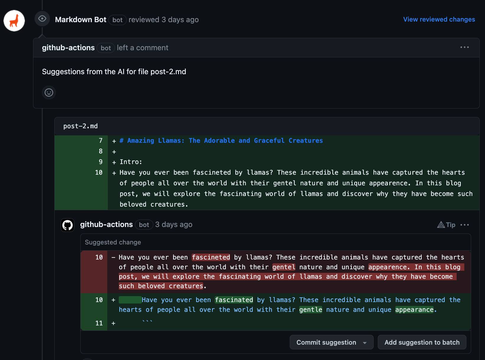Click the bot badge next to Markdown Bot

[117, 20]
